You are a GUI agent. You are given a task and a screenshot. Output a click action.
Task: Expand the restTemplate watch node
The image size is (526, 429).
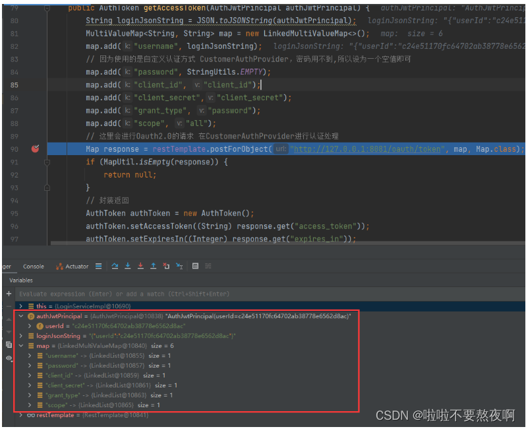click(x=21, y=415)
